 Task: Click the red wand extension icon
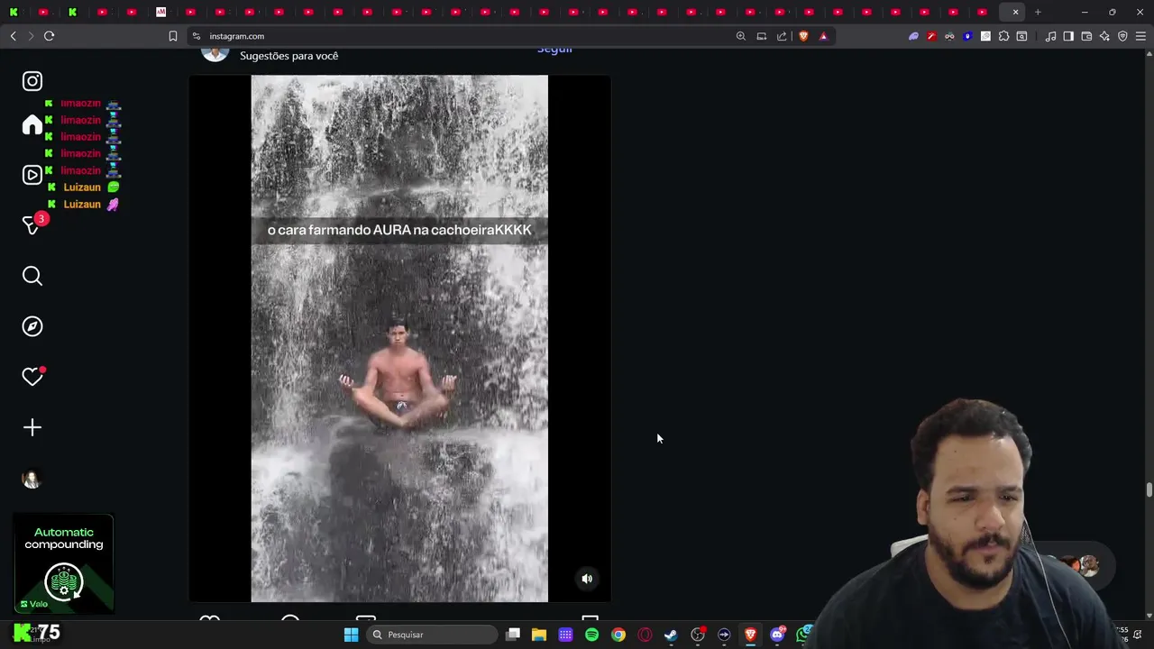[x=931, y=36]
